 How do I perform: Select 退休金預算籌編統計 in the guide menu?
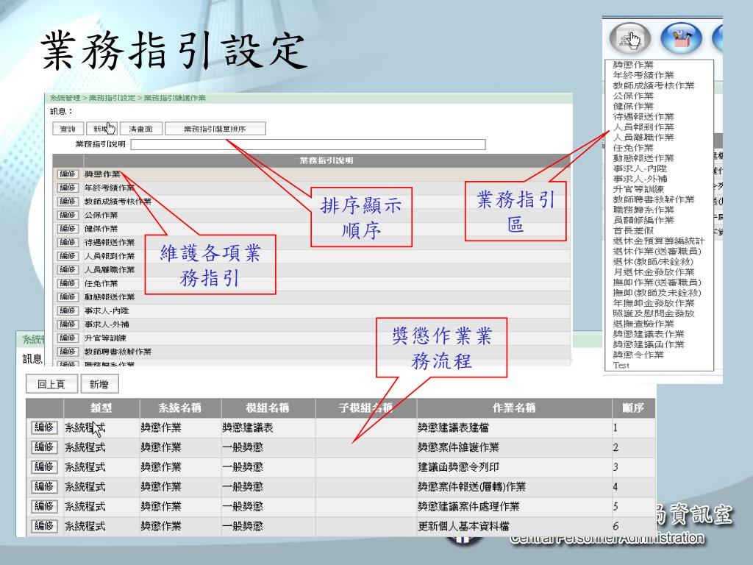tap(659, 241)
